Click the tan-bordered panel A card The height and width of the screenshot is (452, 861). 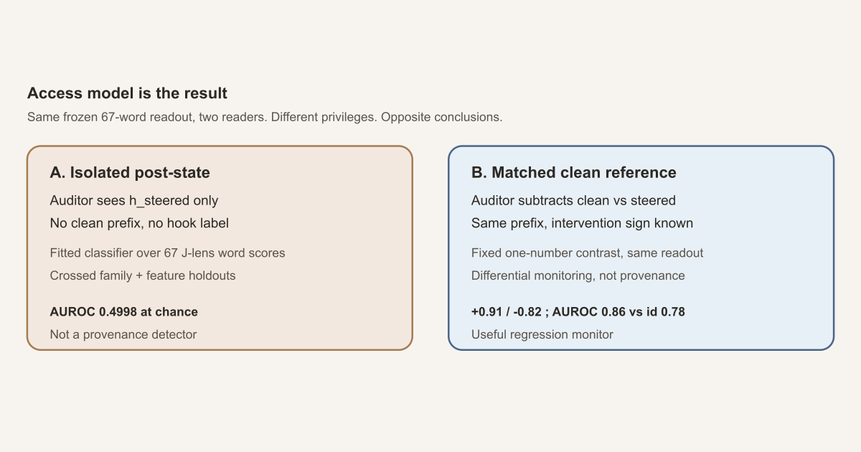(220, 248)
